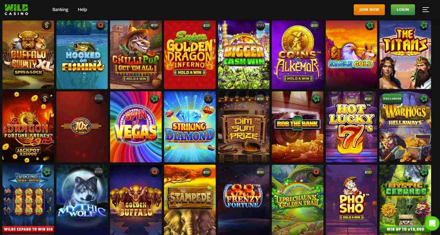Open the Rob the Bank 2 game
440x235 pixels.
click(298, 127)
